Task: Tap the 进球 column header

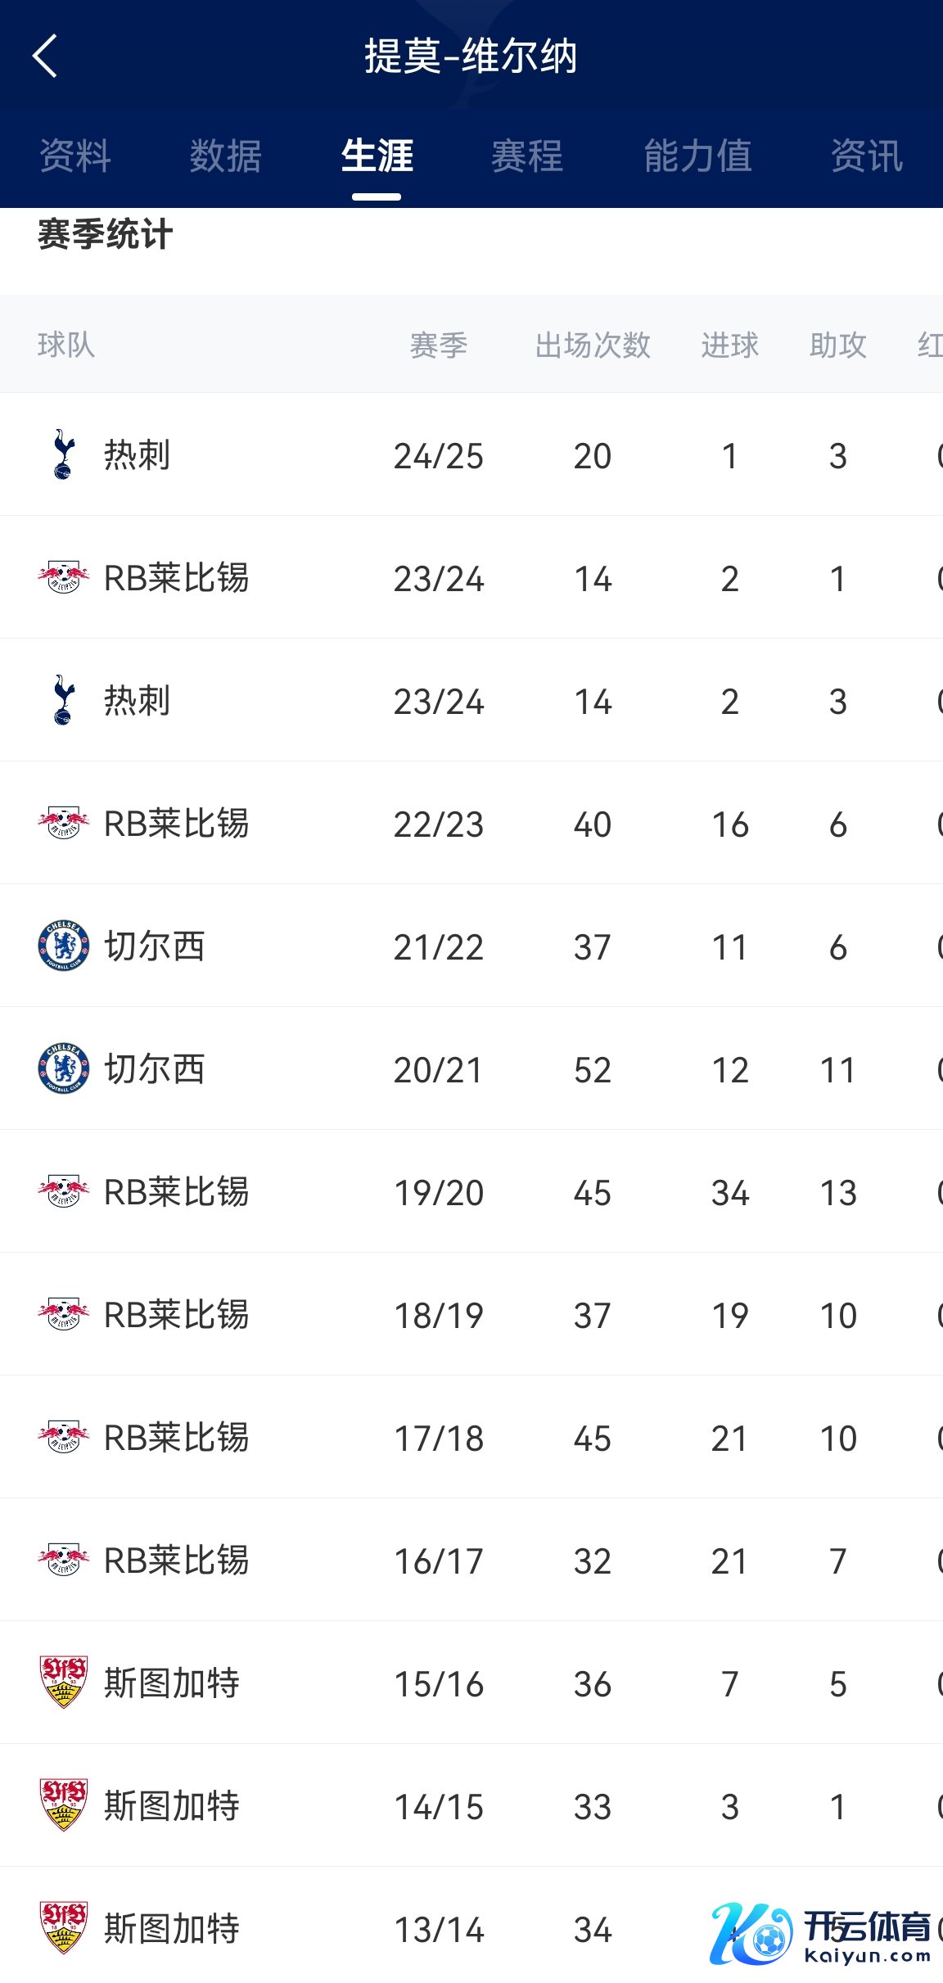Action: 729,345
